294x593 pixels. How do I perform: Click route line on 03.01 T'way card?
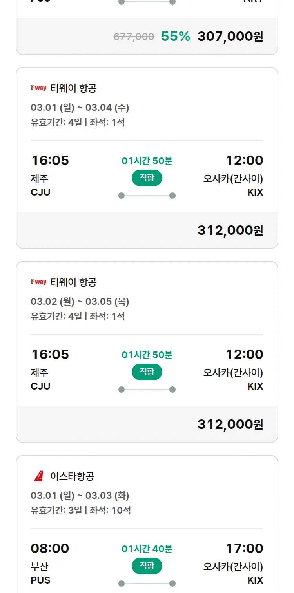(147, 196)
